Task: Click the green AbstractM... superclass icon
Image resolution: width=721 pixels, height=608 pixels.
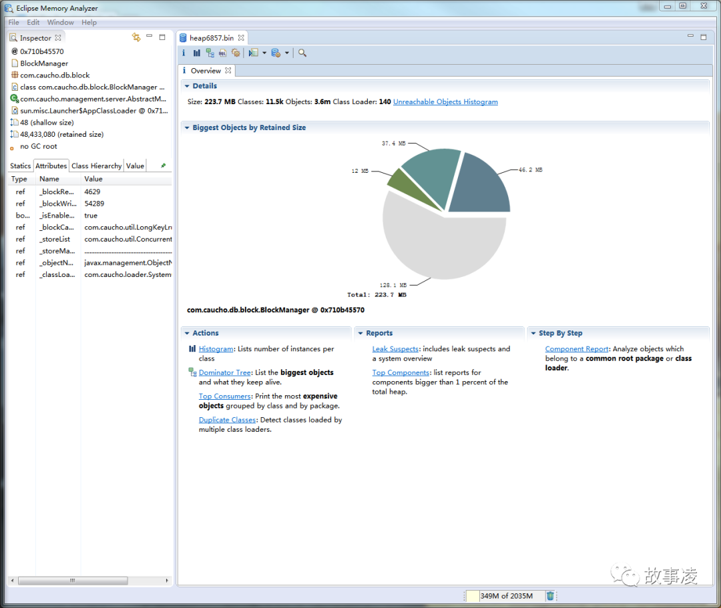Action: click(x=14, y=98)
